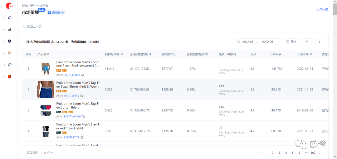
Task: Click AC badge on Cotton Briefs row
Action: (59, 112)
